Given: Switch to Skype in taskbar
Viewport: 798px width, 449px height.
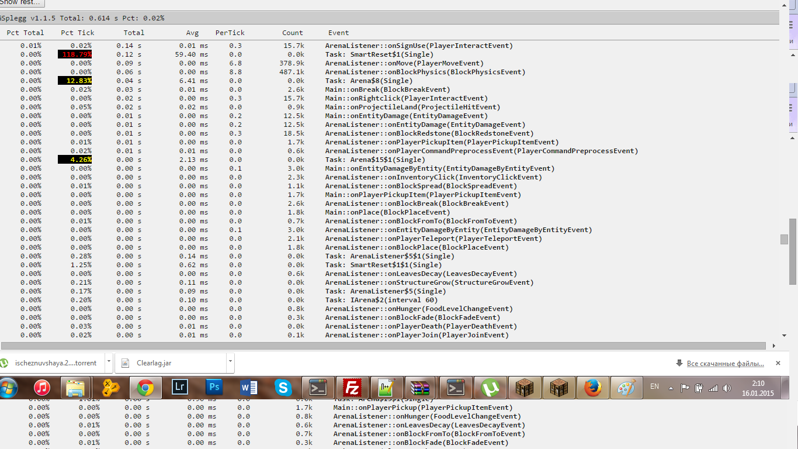Looking at the screenshot, I should [x=283, y=388].
